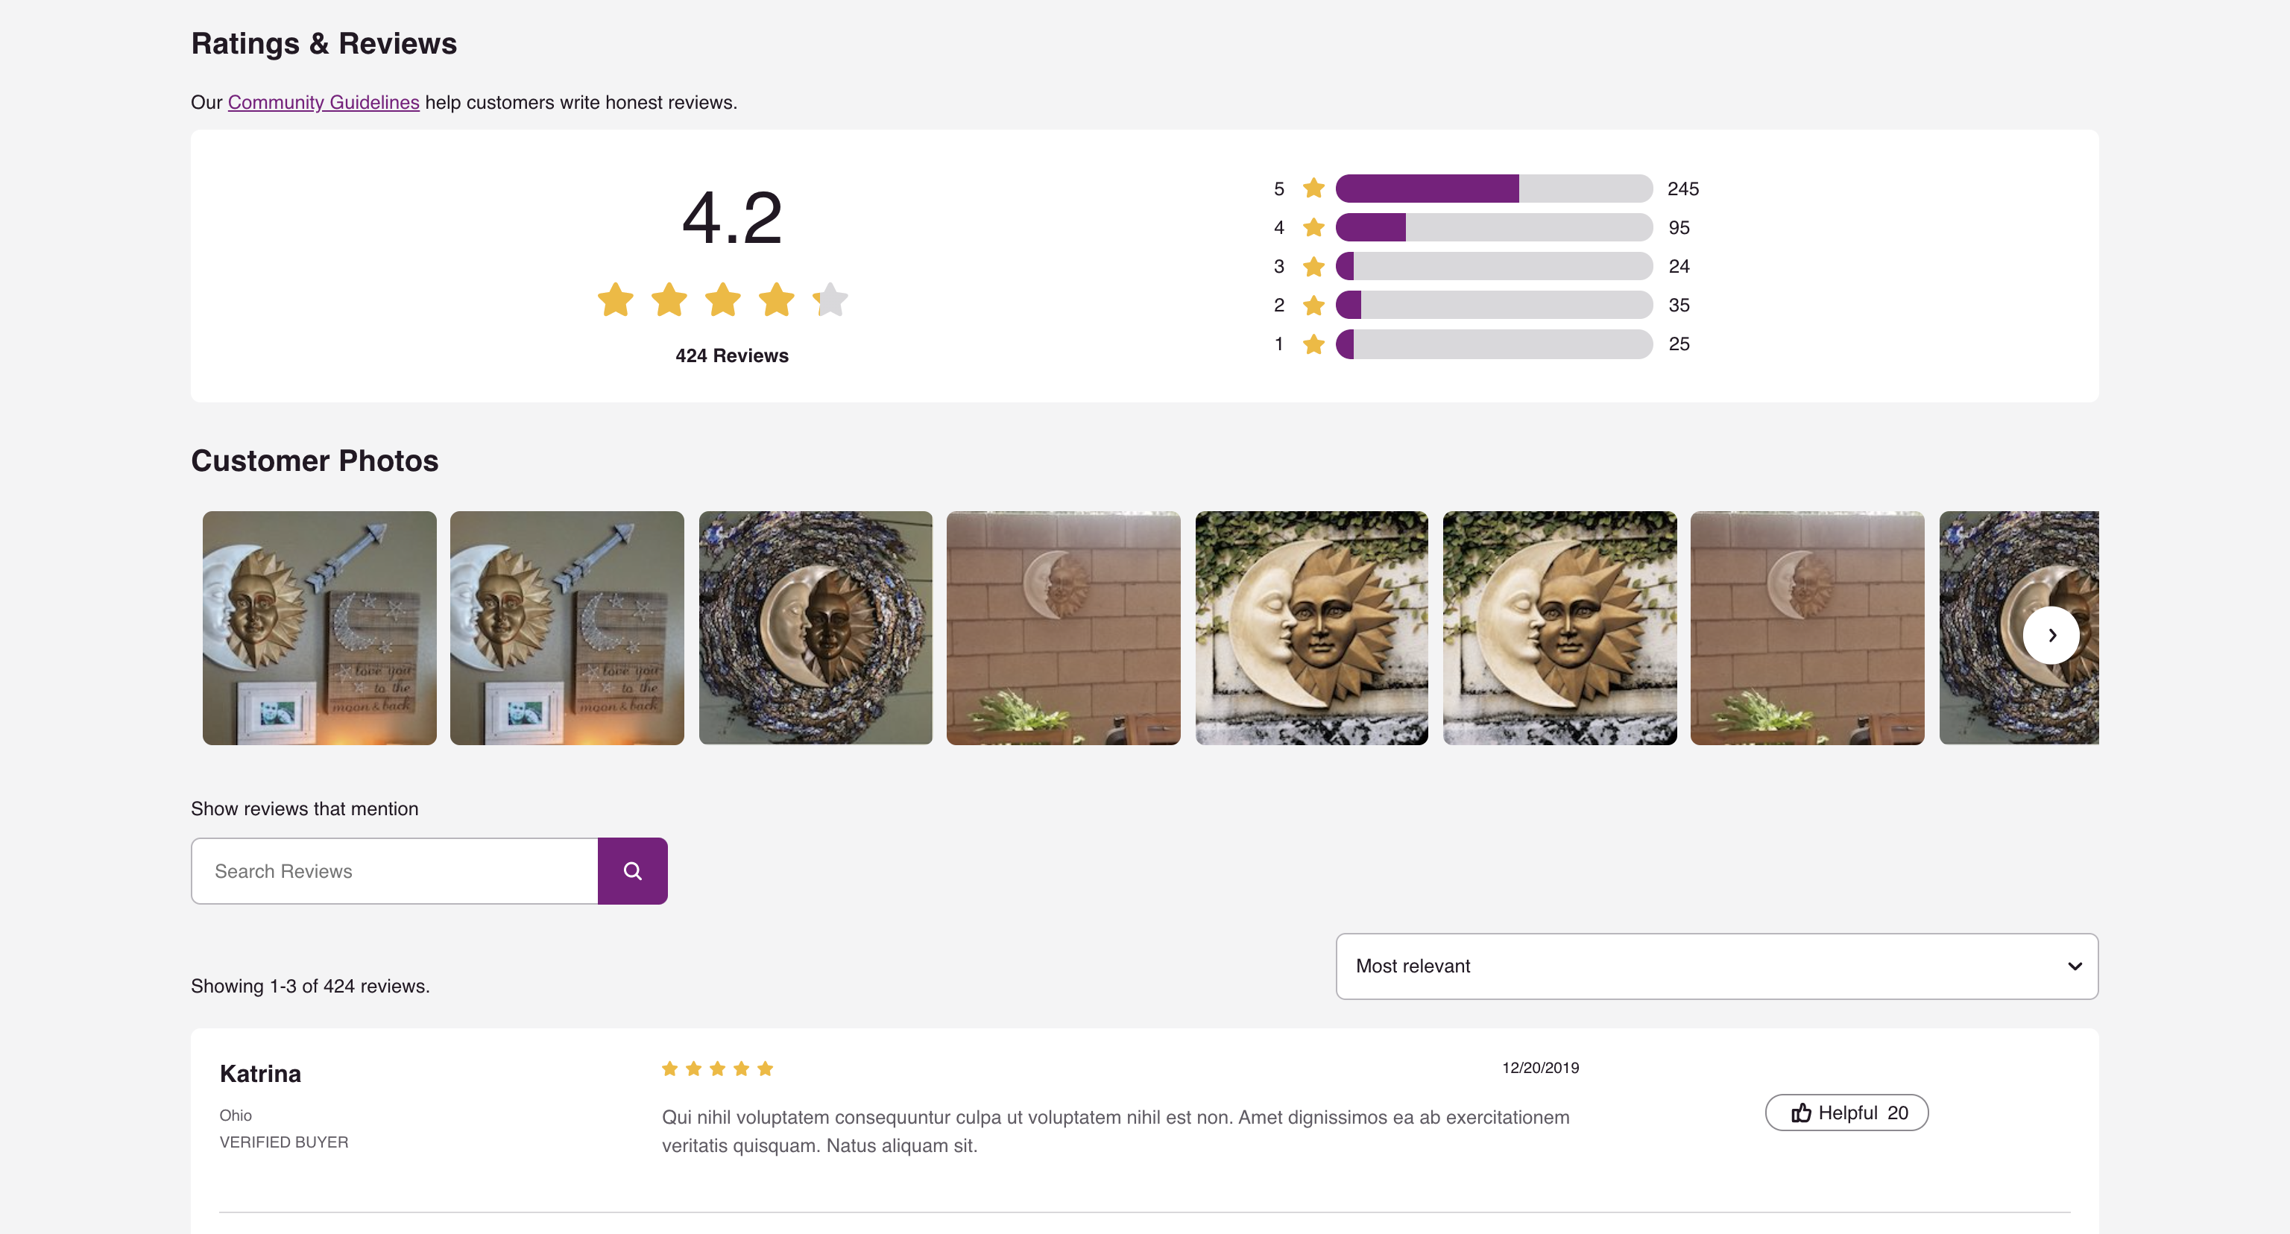Click into the Search Reviews field

pyautogui.click(x=394, y=870)
